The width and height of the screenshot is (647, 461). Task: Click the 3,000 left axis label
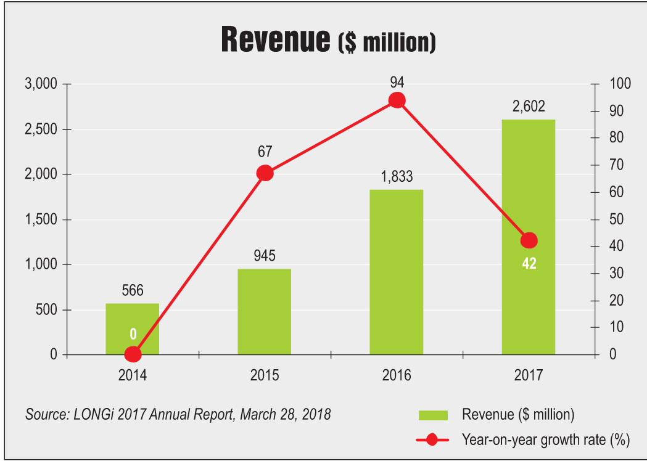pos(39,84)
